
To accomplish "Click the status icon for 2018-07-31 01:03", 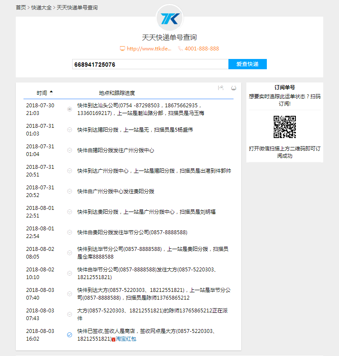I will point(70,129).
